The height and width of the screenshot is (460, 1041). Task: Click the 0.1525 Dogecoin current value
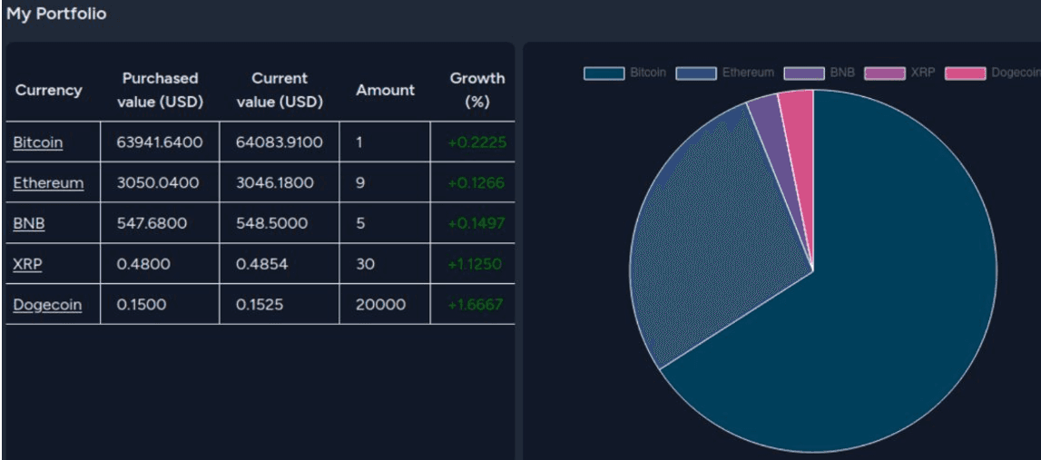tap(260, 305)
